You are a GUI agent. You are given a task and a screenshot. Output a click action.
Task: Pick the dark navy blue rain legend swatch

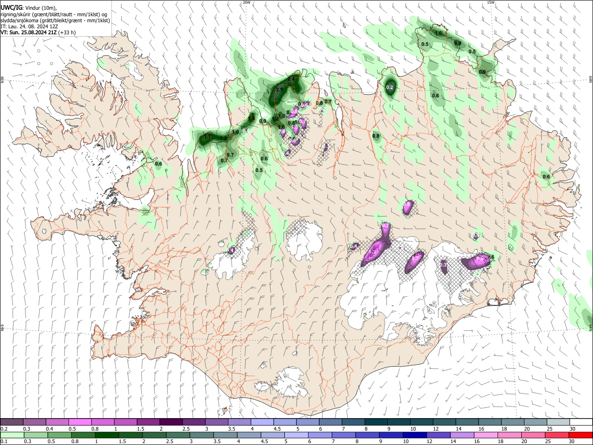tap(414, 435)
